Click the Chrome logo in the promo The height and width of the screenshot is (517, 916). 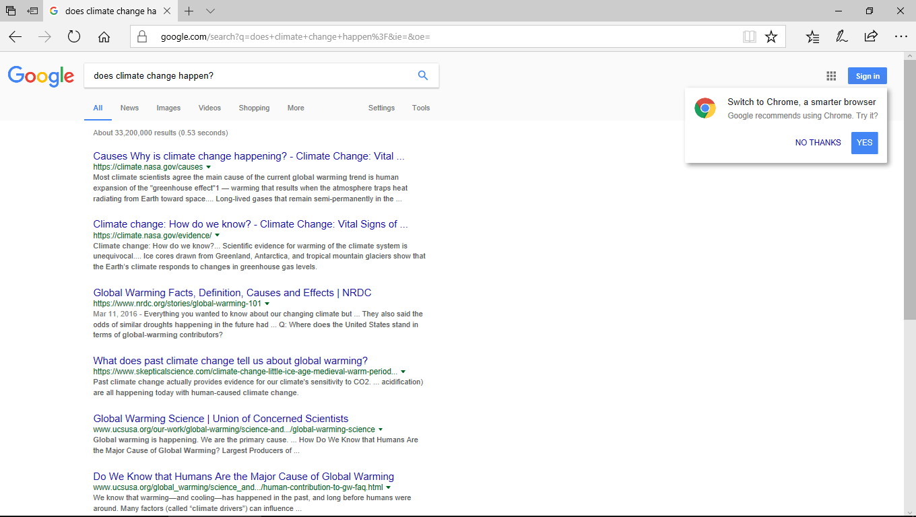pos(705,108)
